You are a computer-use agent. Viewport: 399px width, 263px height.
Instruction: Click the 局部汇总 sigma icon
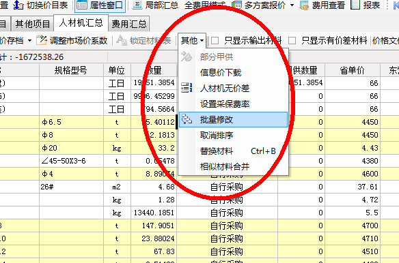[x=137, y=5]
